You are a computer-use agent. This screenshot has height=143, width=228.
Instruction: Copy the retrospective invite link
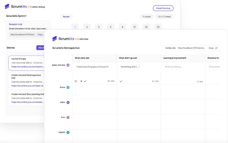(211, 48)
